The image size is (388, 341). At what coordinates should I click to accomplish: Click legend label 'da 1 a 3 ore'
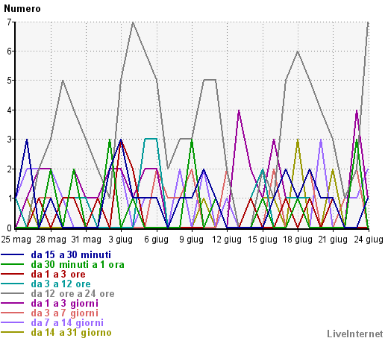click(x=58, y=275)
